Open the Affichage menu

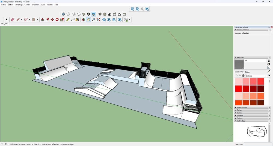point(19,5)
